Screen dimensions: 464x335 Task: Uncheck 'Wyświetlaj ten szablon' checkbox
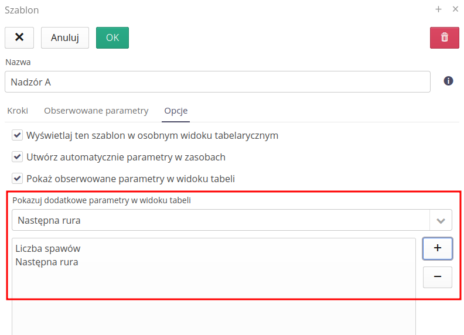pos(18,135)
